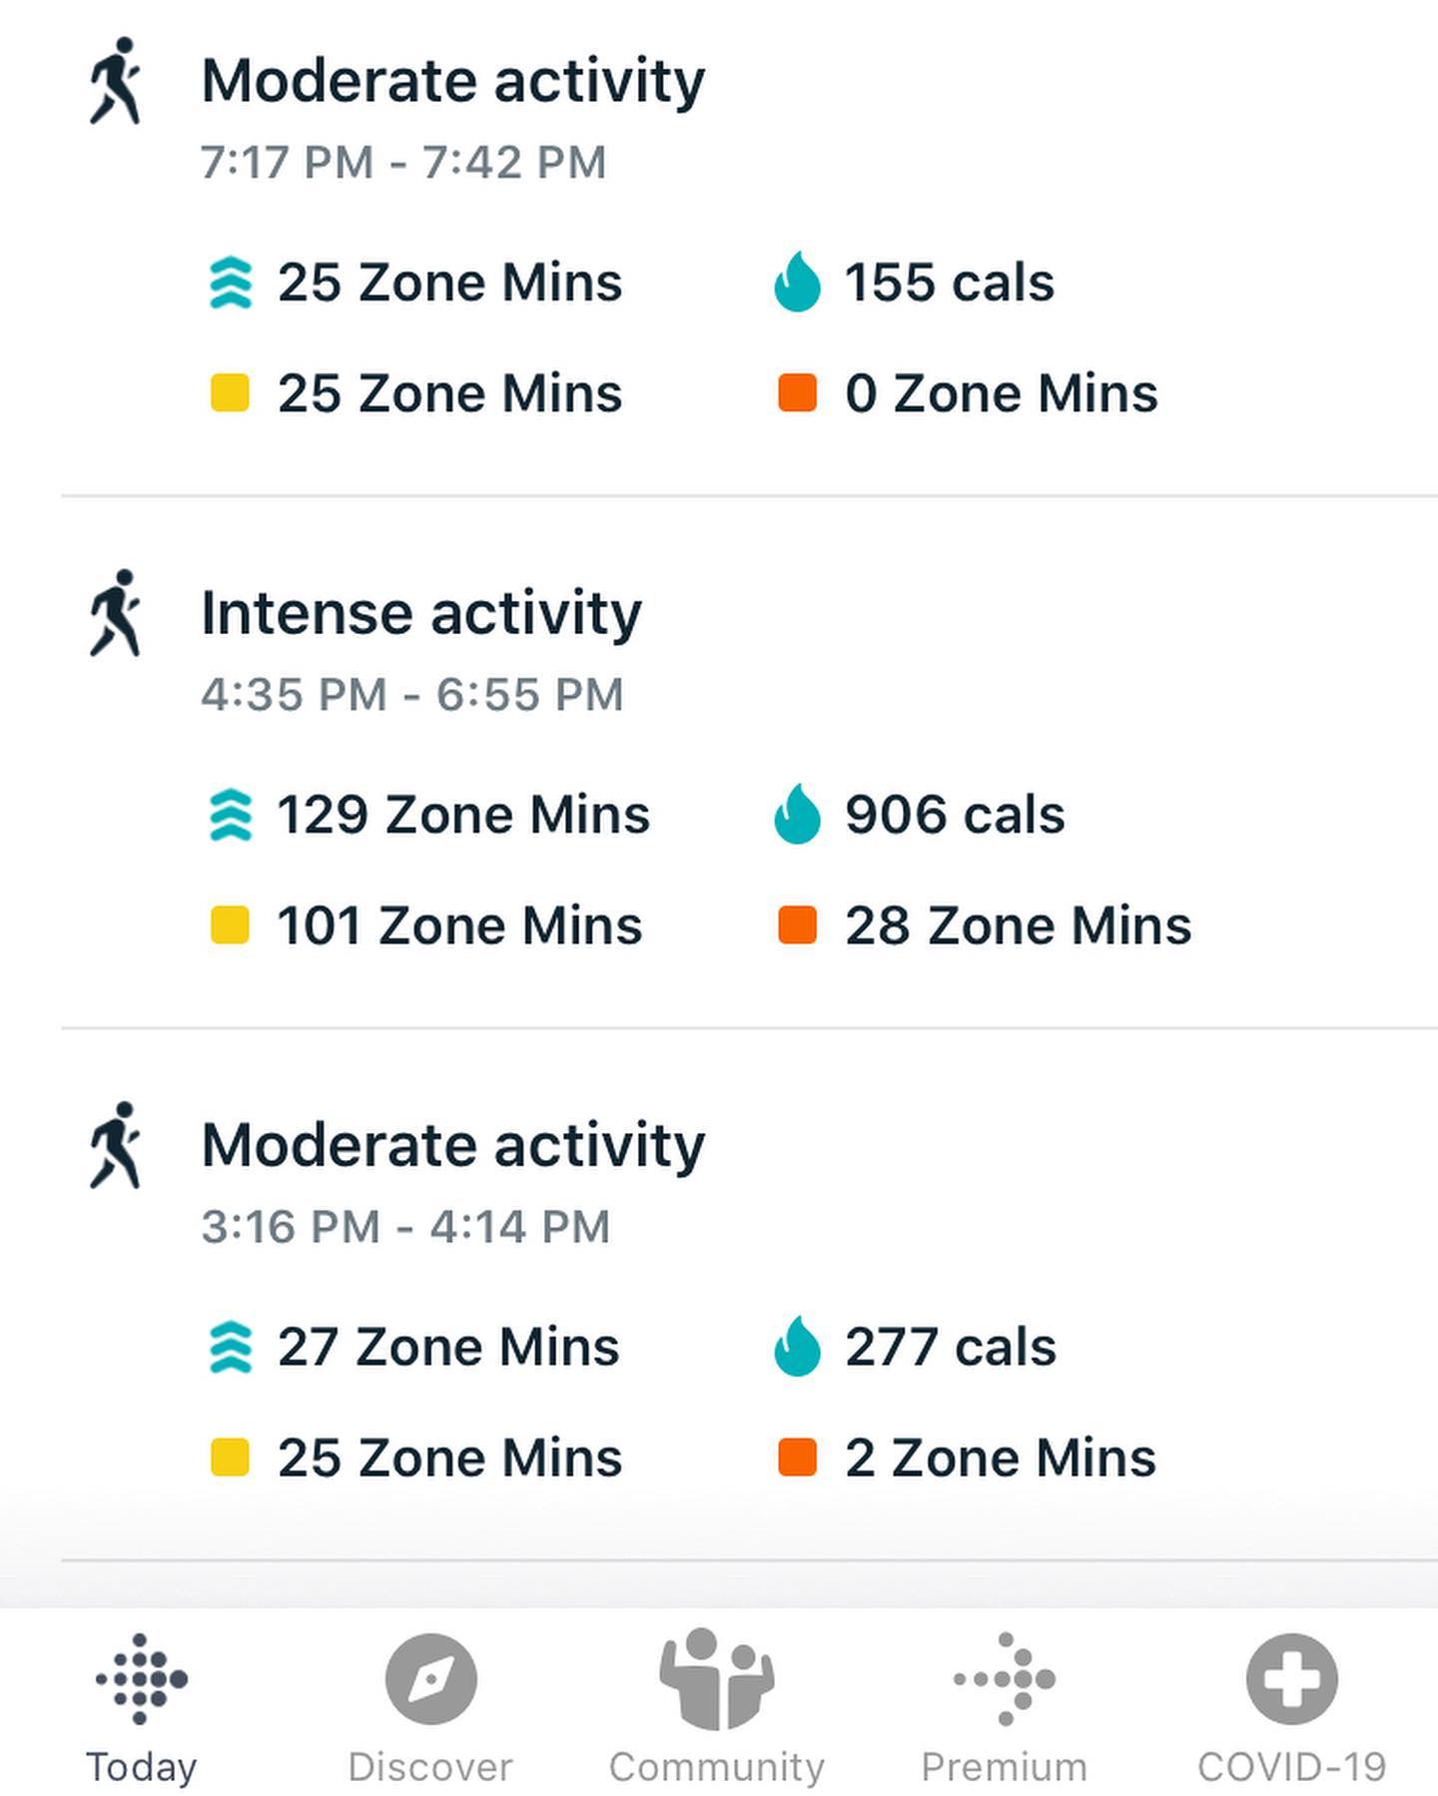Tap the zone chevrons beside 129 Zone Mins
This screenshot has width=1438, height=1796.
click(x=231, y=815)
